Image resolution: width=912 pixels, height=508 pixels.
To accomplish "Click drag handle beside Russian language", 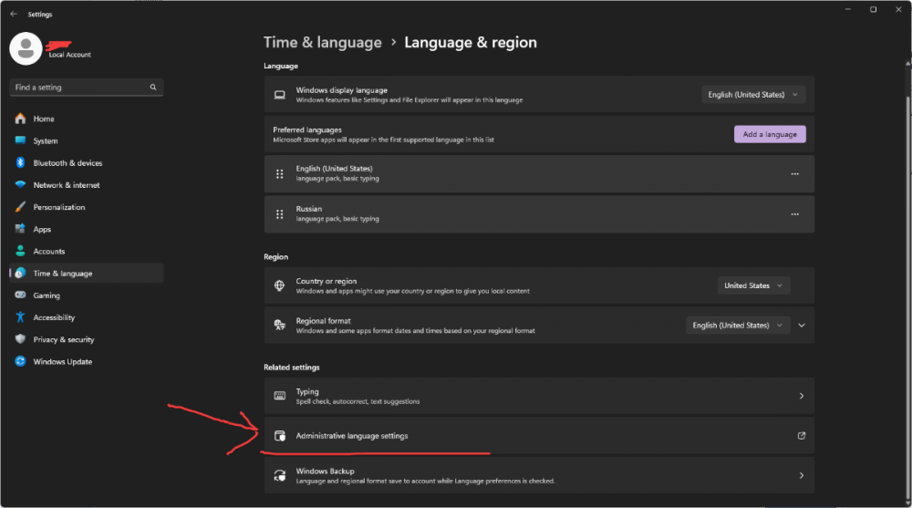I will pos(280,214).
